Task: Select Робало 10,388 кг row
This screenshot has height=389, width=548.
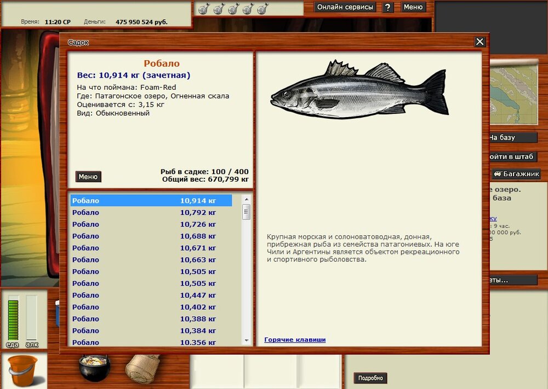Action: pos(151,319)
